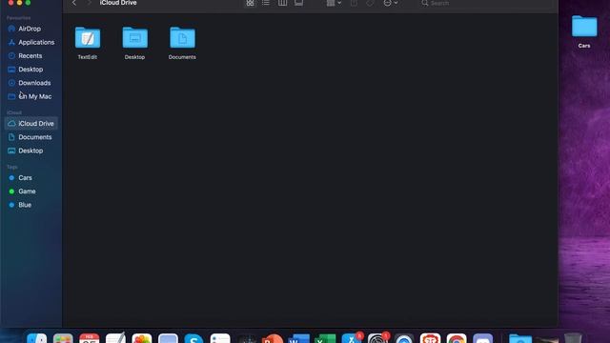Switch to gallery view
The image size is (610, 343).
click(x=298, y=3)
